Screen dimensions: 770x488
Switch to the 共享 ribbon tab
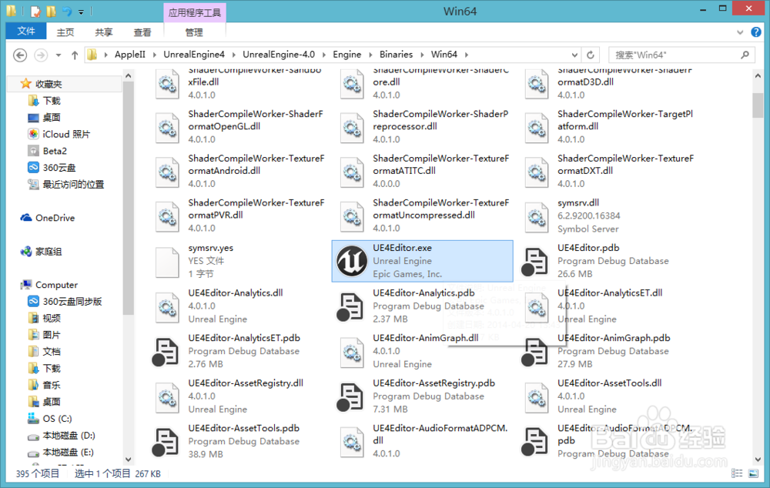click(x=104, y=32)
